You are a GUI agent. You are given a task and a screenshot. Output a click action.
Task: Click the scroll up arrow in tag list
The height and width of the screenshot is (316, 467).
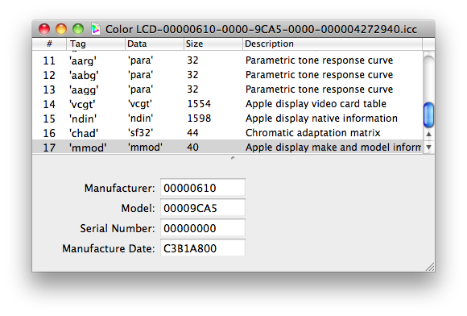(428, 134)
